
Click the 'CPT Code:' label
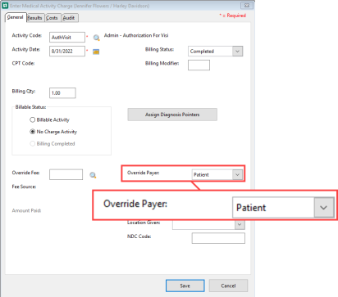click(23, 63)
